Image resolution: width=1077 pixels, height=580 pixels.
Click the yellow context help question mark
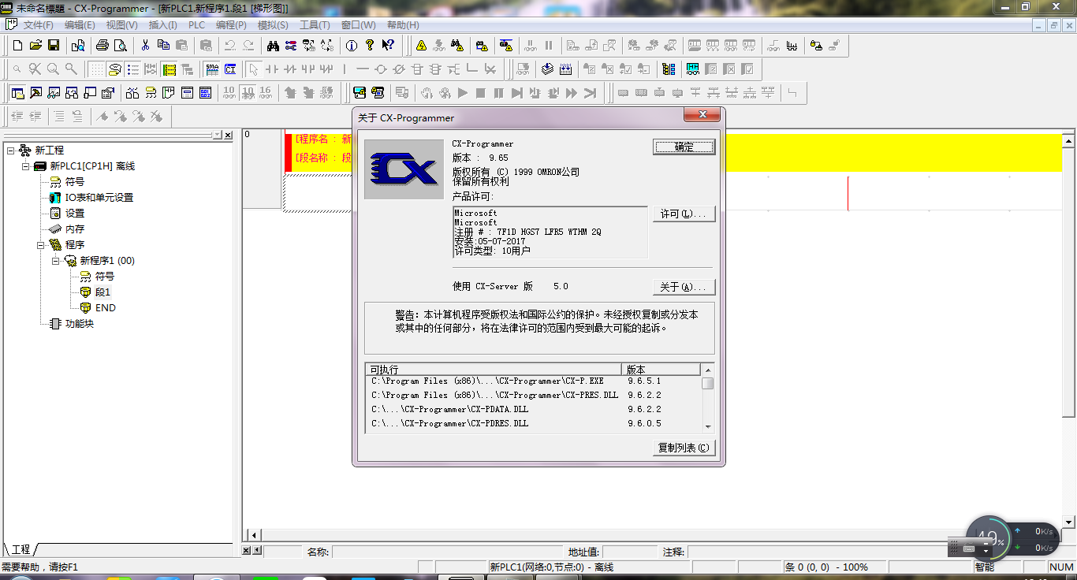(x=369, y=46)
